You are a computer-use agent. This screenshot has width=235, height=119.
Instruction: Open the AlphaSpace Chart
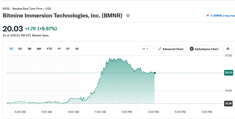pos(205,49)
